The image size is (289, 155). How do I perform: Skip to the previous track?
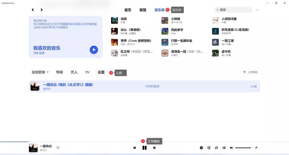135,148
